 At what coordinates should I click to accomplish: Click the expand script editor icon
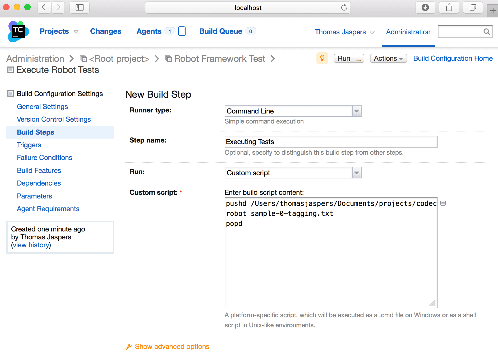[x=443, y=203]
